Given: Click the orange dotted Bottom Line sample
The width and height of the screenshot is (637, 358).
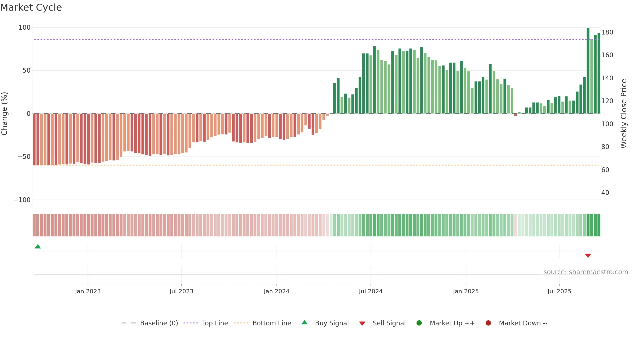Looking at the screenshot, I should coord(241,323).
